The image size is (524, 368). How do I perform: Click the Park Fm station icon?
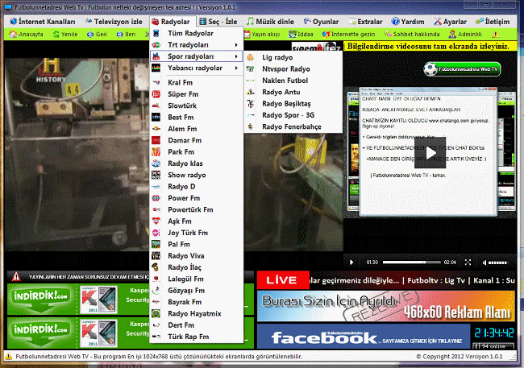(x=156, y=152)
